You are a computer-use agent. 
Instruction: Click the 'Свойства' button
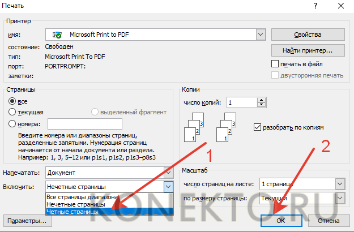[x=308, y=35]
